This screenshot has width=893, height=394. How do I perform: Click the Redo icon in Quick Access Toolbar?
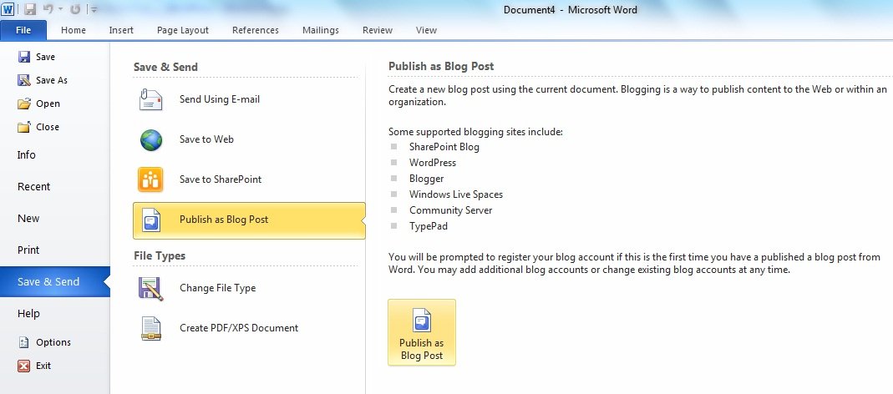click(x=75, y=9)
